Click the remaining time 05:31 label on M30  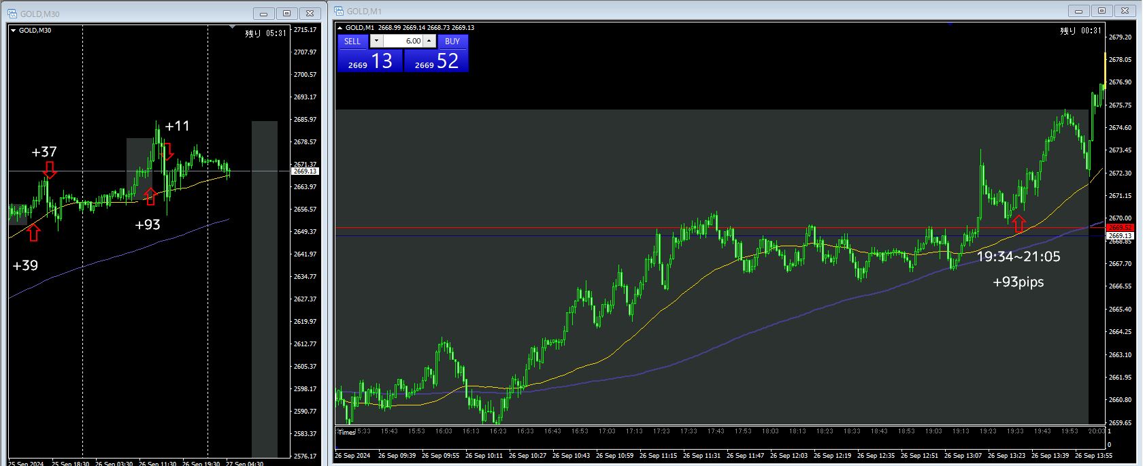point(266,33)
